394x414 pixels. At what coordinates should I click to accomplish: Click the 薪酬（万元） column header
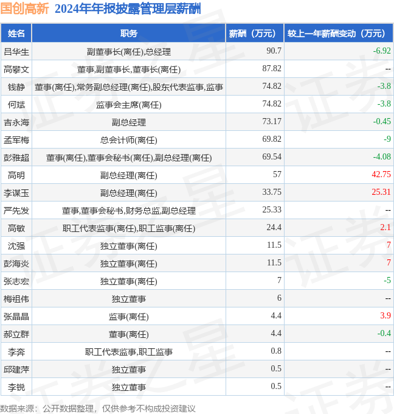click(255, 33)
